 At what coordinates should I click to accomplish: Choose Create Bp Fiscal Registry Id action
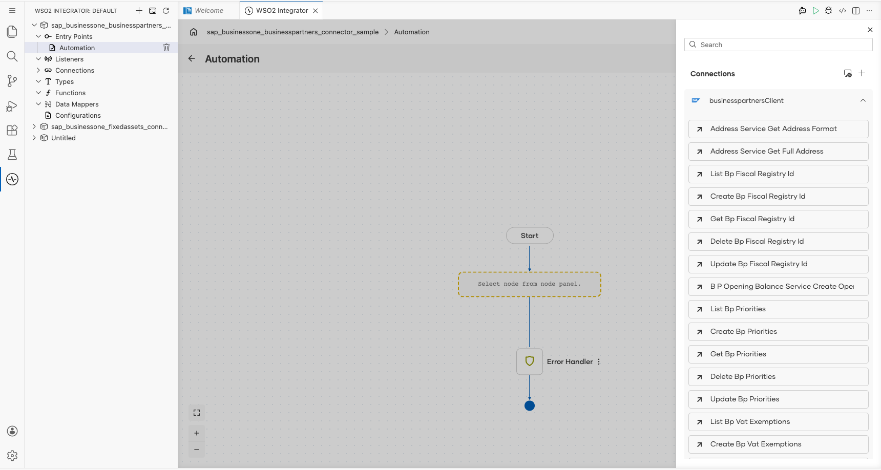pos(779,197)
